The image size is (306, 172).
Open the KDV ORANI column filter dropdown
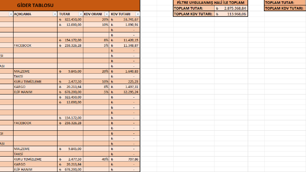(x=107, y=14)
